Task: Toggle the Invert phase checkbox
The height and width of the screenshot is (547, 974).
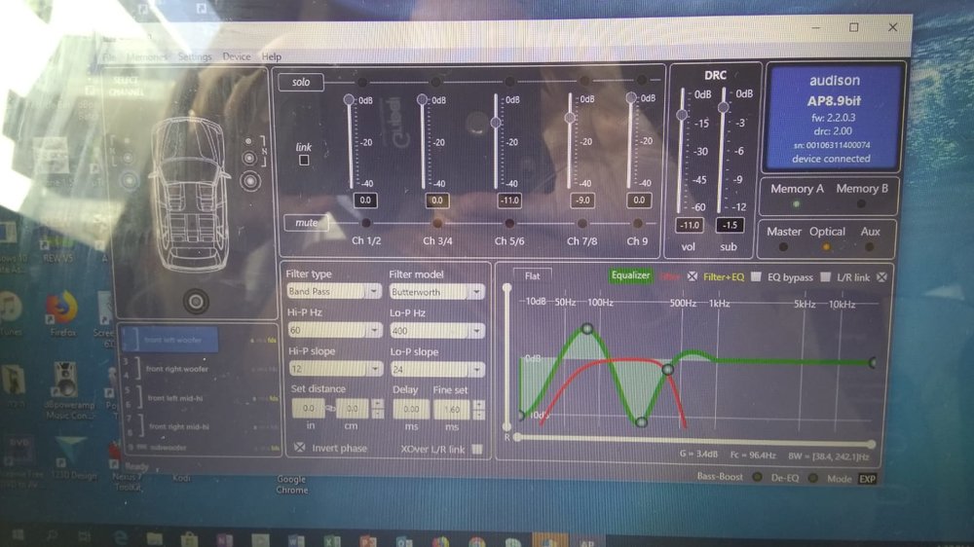Action: (x=299, y=447)
